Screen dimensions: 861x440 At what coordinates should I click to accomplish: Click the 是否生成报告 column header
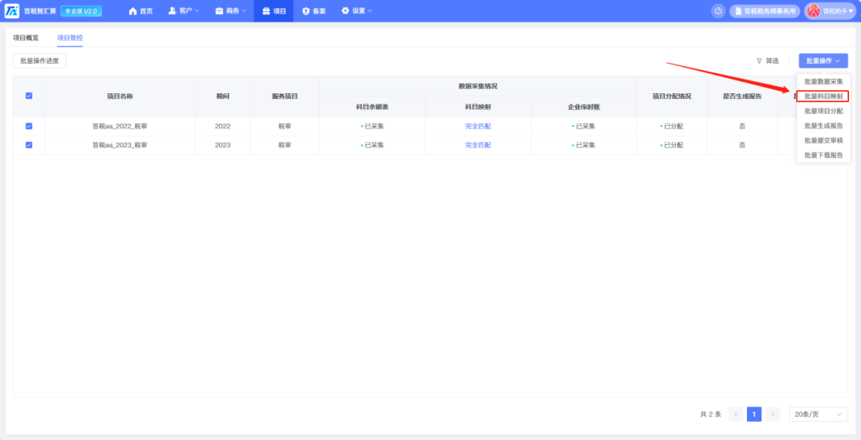pyautogui.click(x=742, y=96)
